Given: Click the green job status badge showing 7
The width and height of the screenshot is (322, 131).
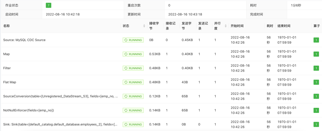Looking at the screenshot, I should (48, 5).
